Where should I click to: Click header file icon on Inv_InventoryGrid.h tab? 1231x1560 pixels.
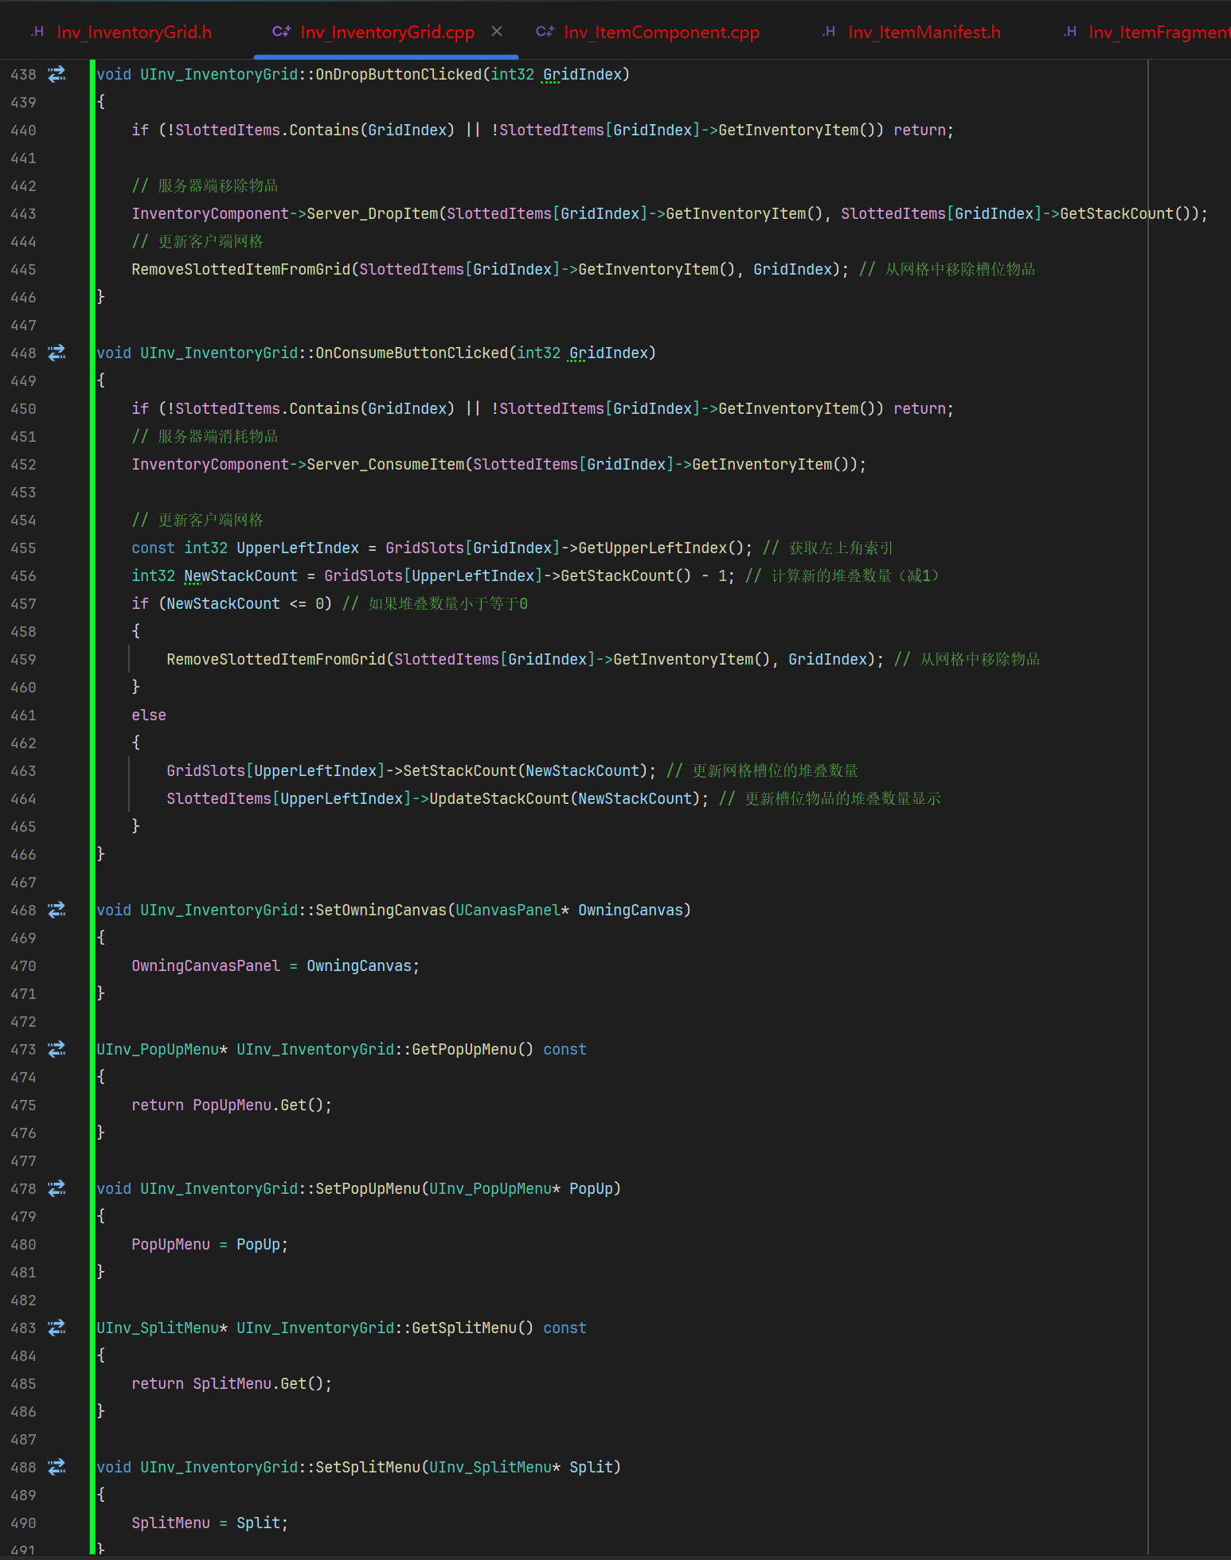37,32
